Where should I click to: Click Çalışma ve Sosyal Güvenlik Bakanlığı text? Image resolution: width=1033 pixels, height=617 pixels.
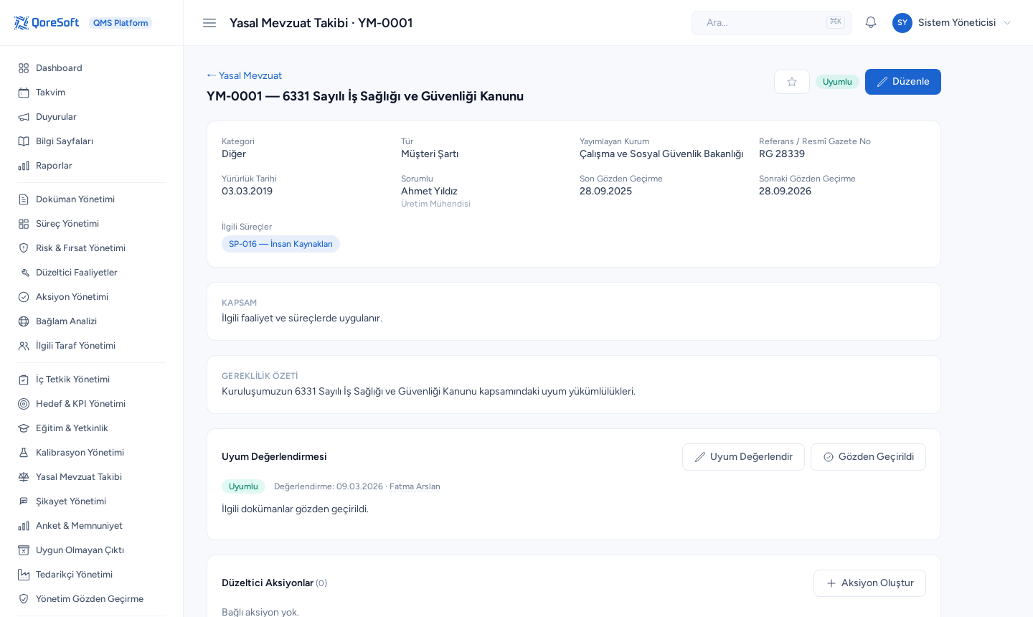661,154
